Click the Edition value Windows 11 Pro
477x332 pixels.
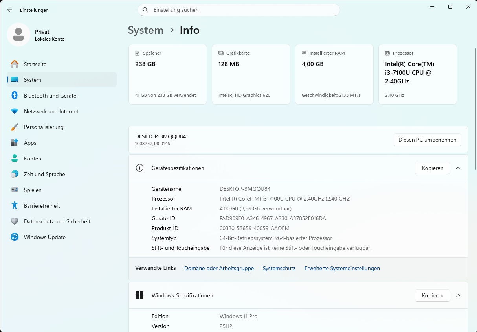tap(238, 316)
